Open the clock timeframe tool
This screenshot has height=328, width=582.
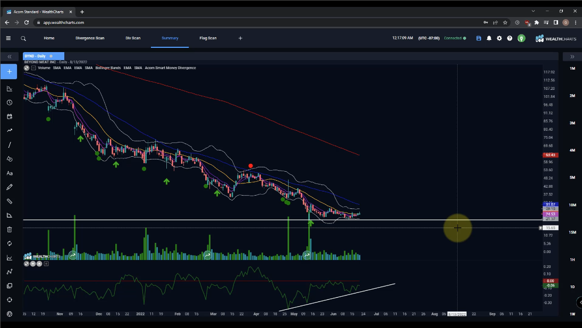pyautogui.click(x=9, y=103)
